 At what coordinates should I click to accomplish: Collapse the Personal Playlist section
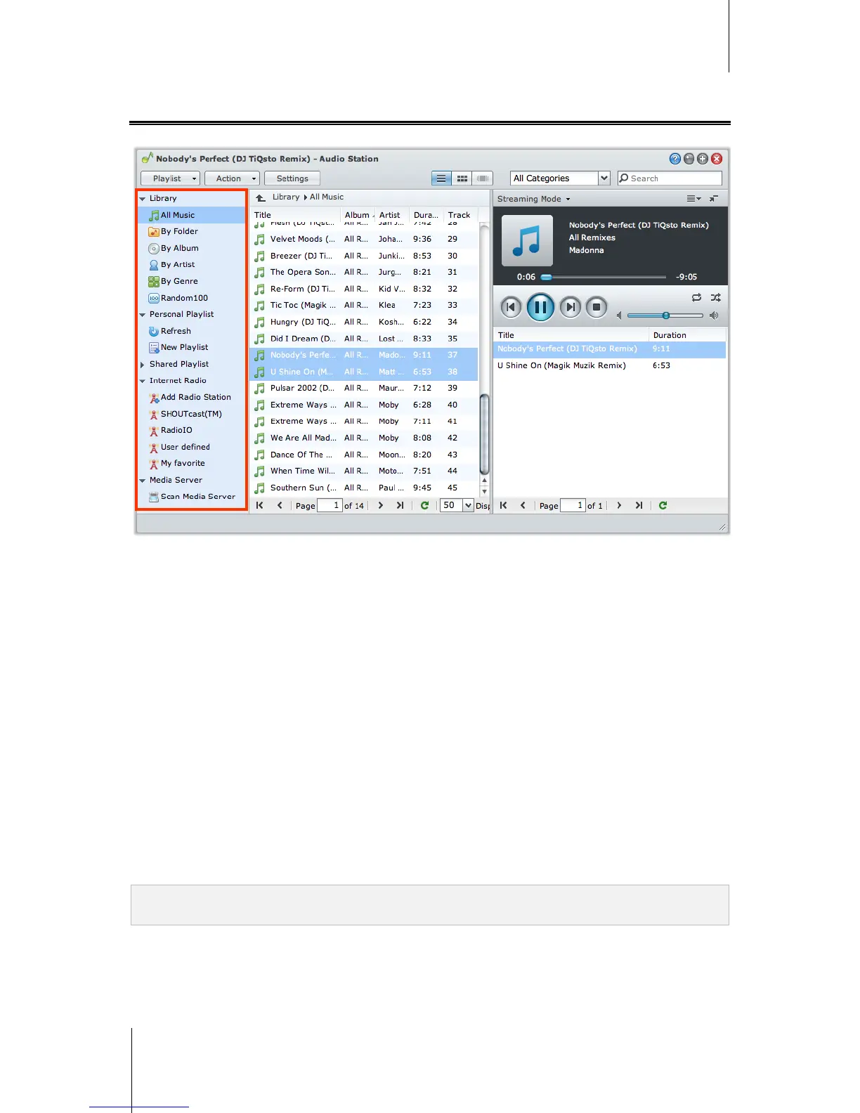click(143, 315)
